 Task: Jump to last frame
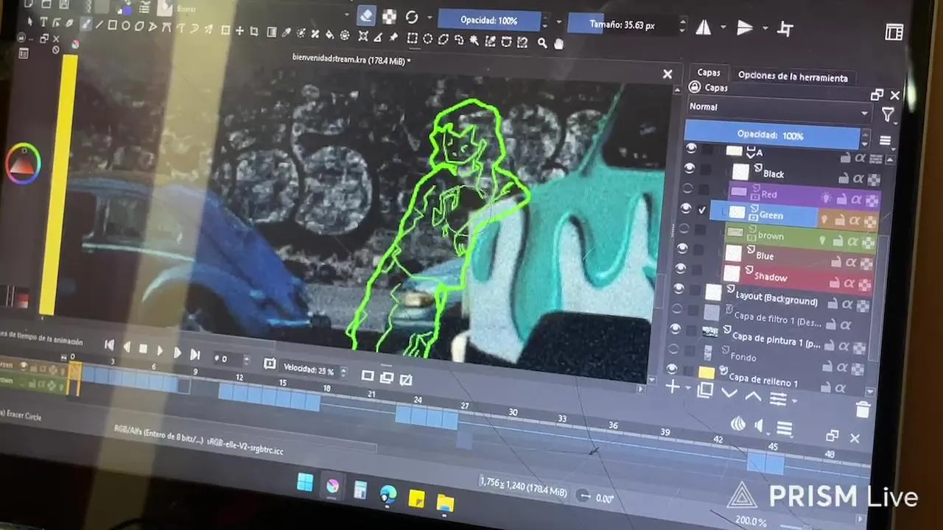coord(194,355)
